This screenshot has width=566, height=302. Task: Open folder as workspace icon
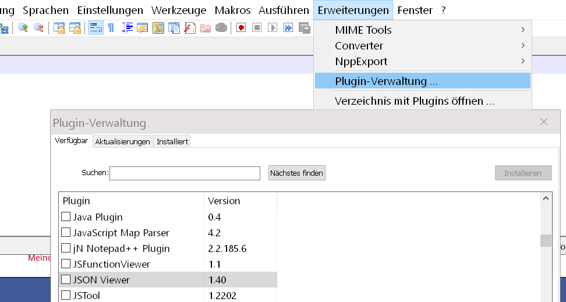pos(206,28)
